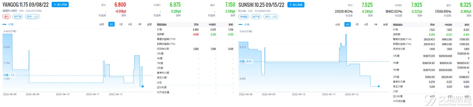473x107 pixels.
Task: Select the active 5日 range on SUNSHI chart
Action: pyautogui.click(x=347, y=24)
